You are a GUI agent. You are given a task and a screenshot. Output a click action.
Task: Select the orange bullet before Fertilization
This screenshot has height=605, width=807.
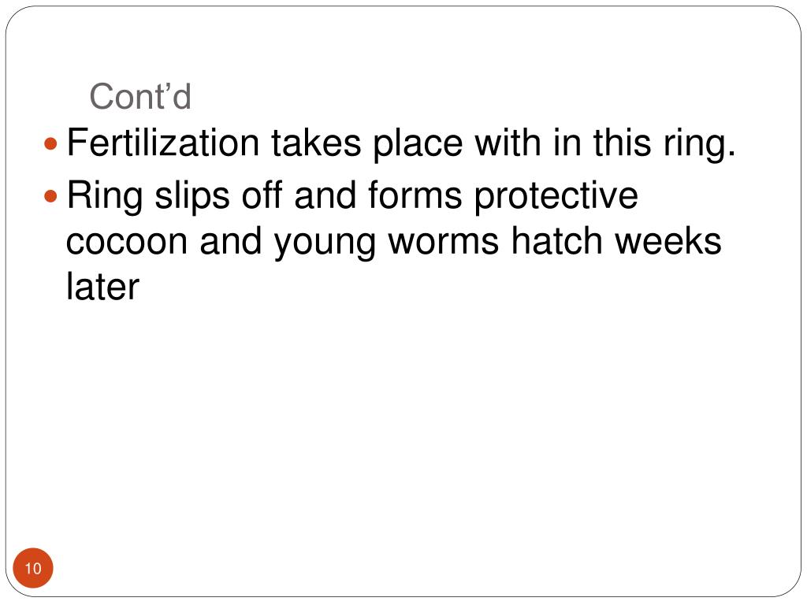[x=51, y=143]
